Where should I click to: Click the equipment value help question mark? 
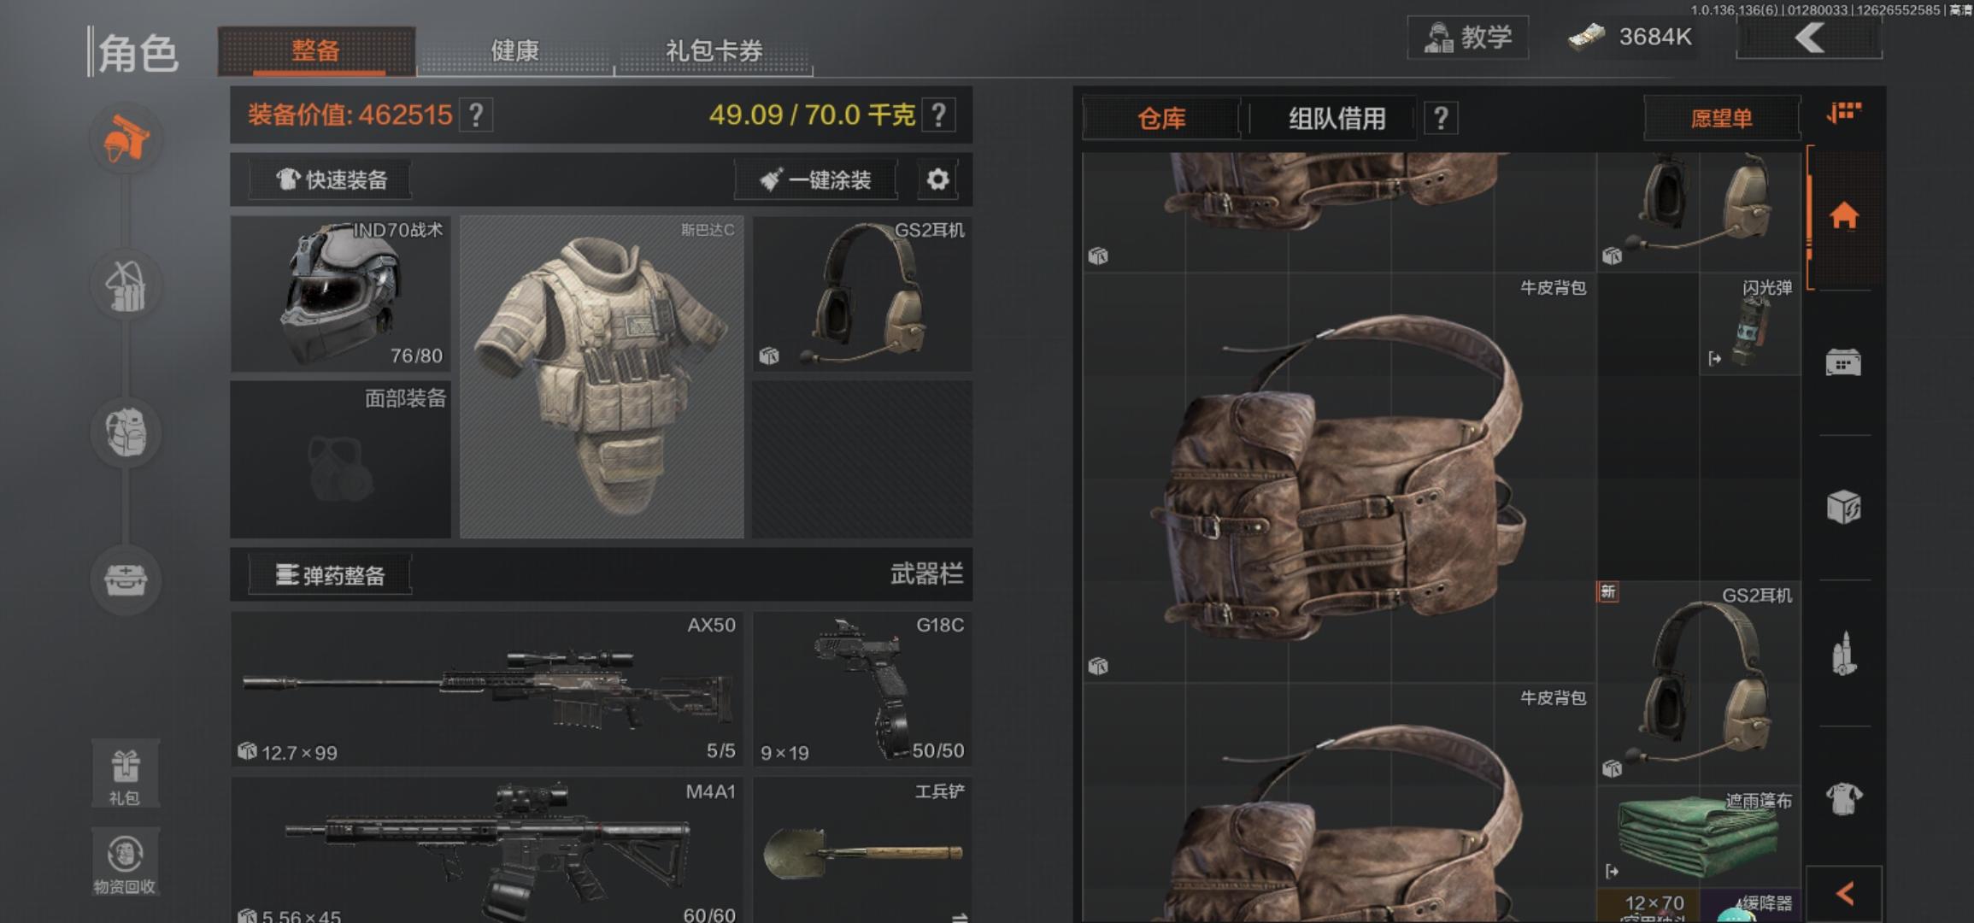tap(476, 115)
